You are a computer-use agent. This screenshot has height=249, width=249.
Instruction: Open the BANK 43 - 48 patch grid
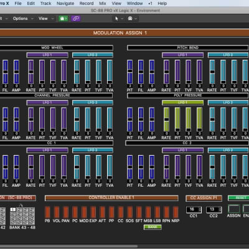(22, 216)
